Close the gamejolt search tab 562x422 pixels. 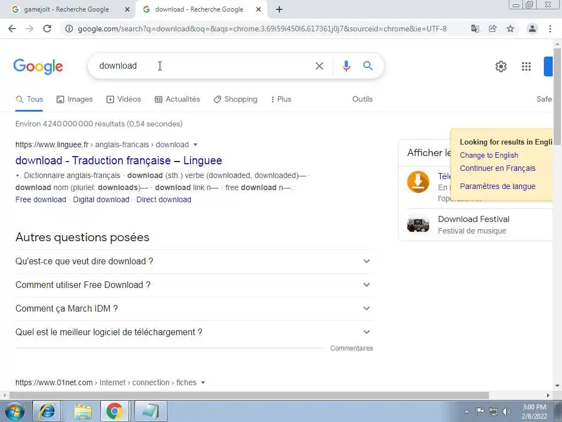coord(127,10)
